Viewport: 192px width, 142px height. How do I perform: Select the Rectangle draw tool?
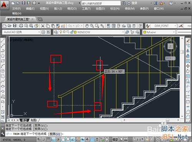(x=3, y=61)
